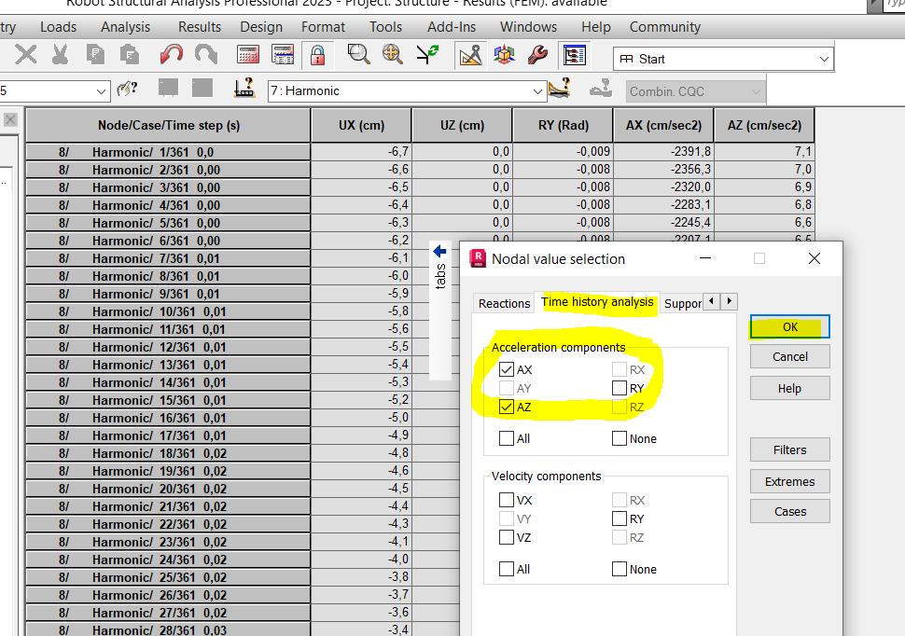
Task: Switch to the Reactions tab
Action: (x=504, y=303)
